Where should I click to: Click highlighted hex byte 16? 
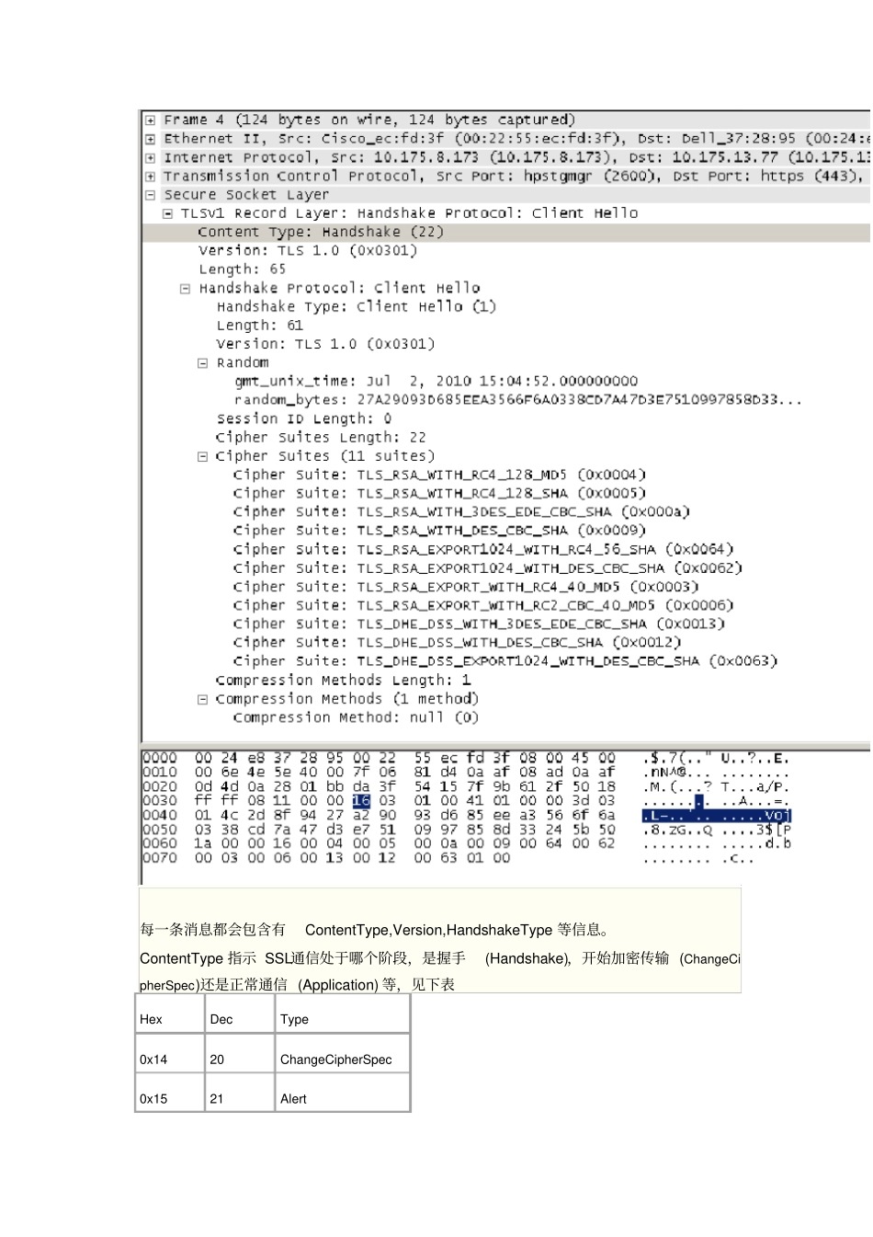[361, 801]
